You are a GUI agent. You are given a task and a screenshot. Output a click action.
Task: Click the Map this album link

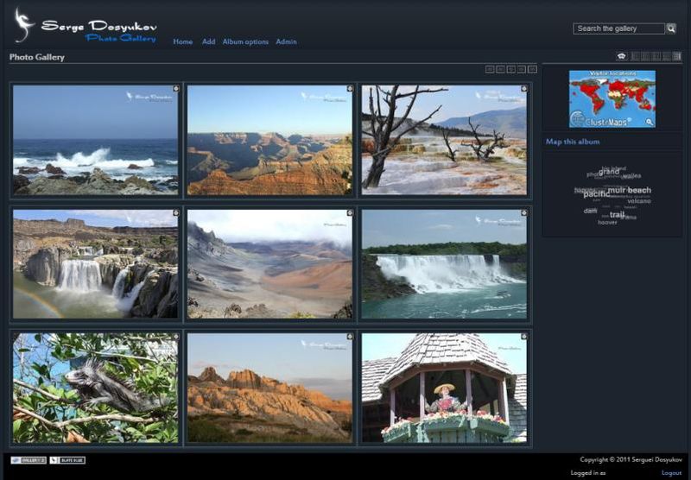pyautogui.click(x=573, y=142)
